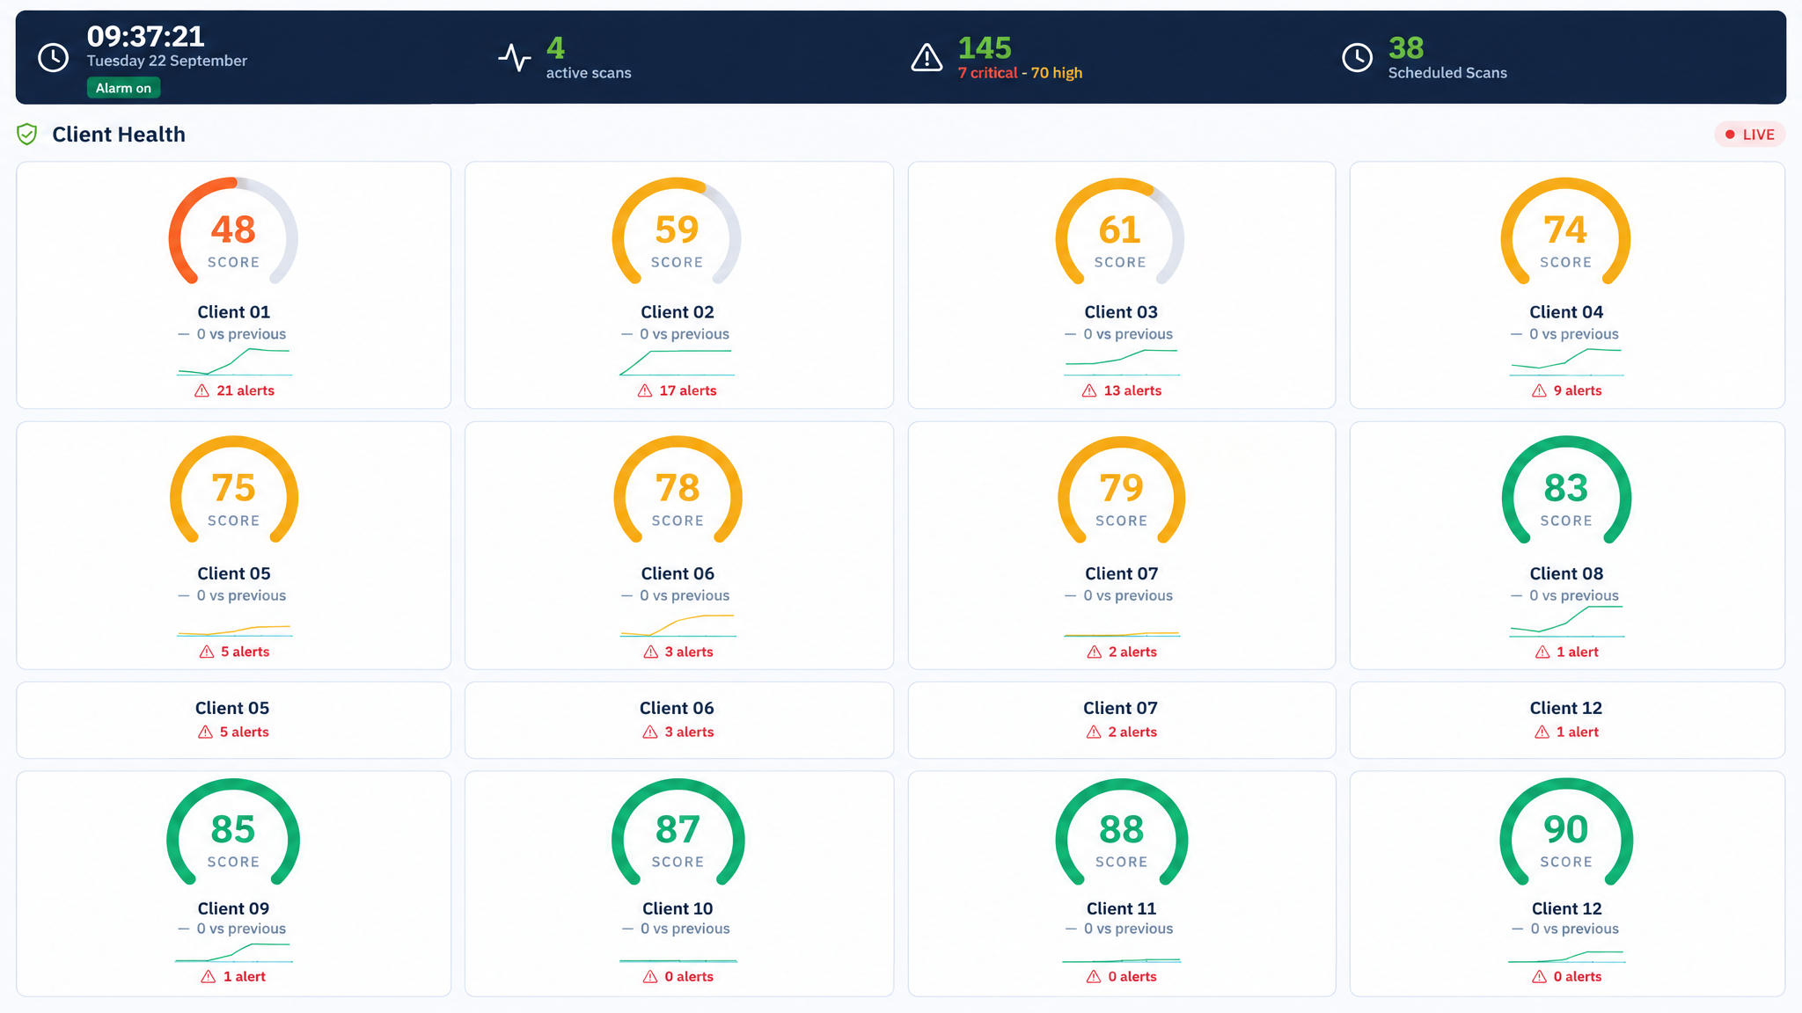Click the Client 01 sparkline trend chart

coord(234,361)
